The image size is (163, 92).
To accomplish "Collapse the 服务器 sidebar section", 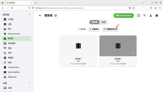I will 30,14.
